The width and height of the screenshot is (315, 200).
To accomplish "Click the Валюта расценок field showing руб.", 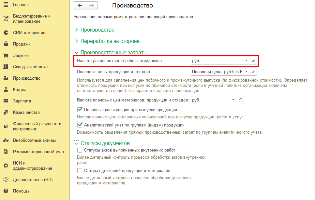I will [x=217, y=60].
